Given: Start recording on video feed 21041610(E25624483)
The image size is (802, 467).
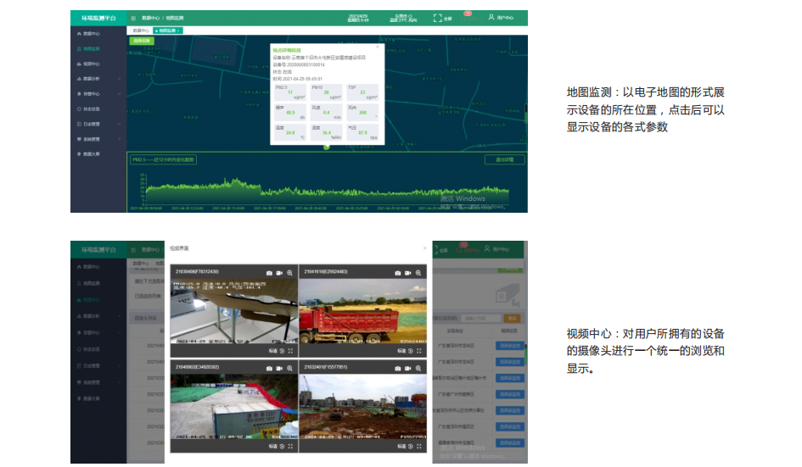Looking at the screenshot, I should click(x=408, y=273).
